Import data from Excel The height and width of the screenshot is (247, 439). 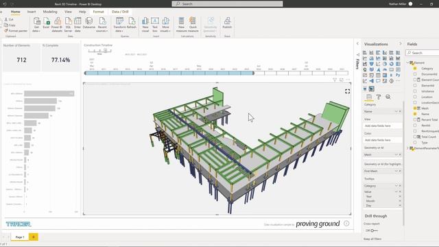(46, 23)
